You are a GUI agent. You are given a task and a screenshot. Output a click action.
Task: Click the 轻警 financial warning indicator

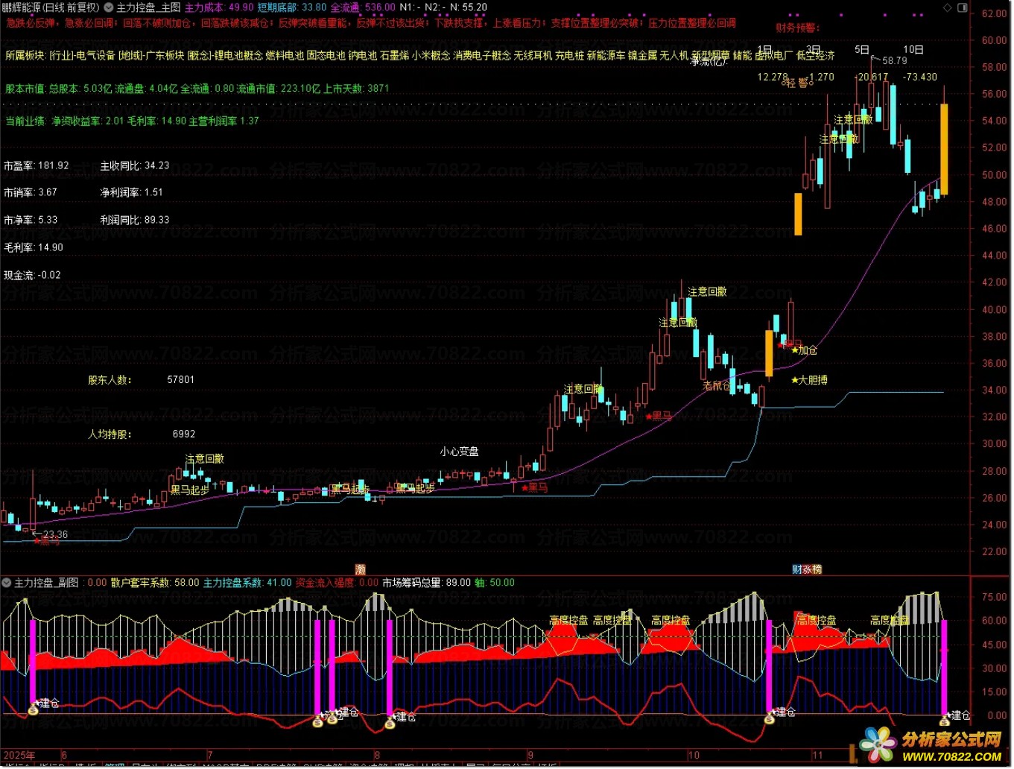[x=797, y=83]
